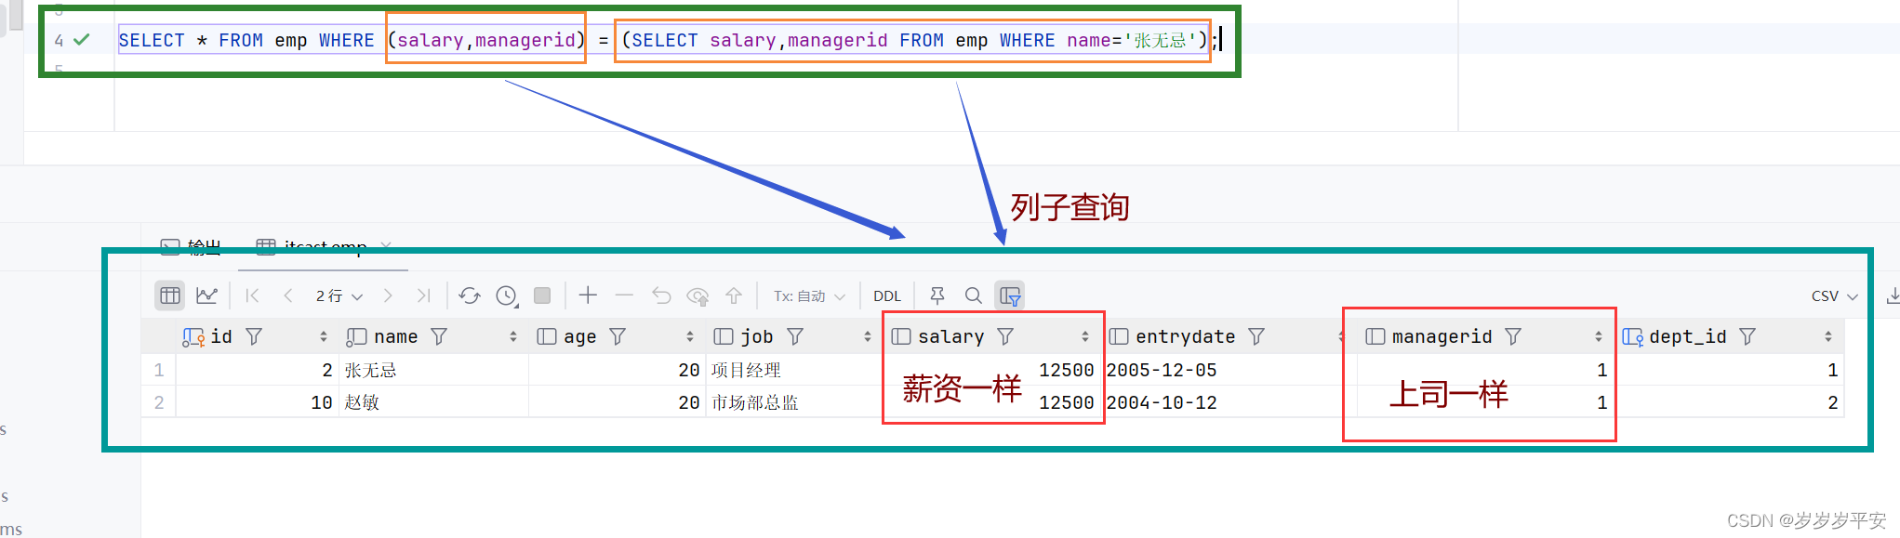Sort by the job column arrows
Screen dimensions: 1900x538
pyautogui.click(x=868, y=336)
